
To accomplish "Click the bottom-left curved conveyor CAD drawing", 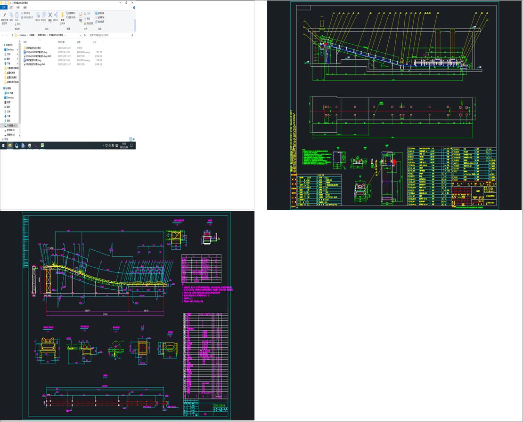I will point(127,316).
